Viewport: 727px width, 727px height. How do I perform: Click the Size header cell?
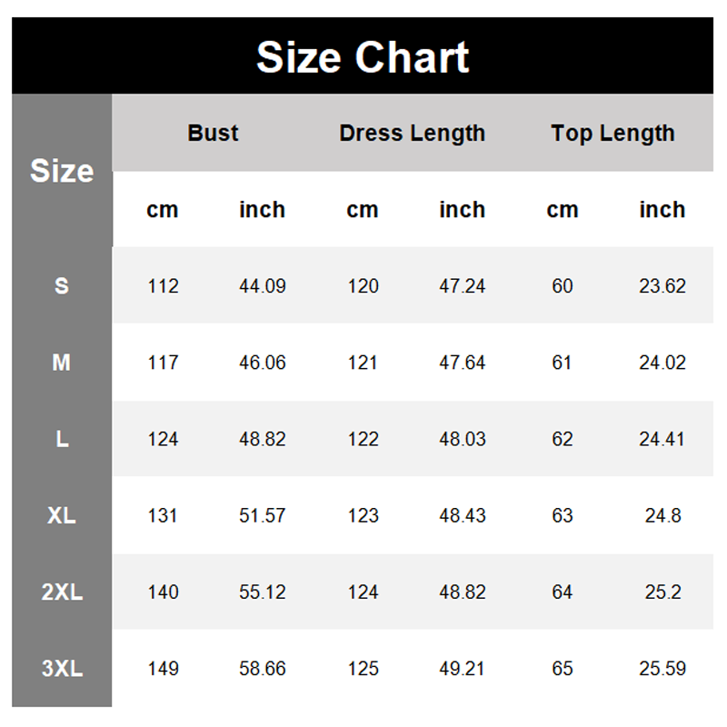pyautogui.click(x=62, y=171)
